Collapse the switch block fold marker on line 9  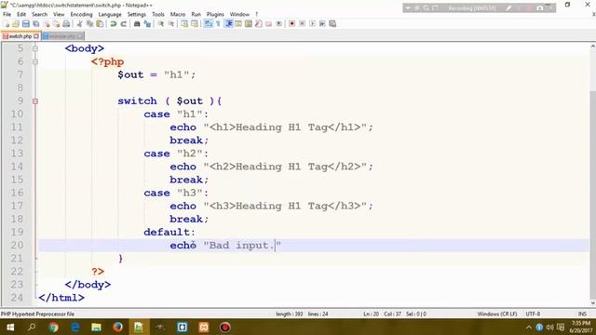(x=35, y=101)
